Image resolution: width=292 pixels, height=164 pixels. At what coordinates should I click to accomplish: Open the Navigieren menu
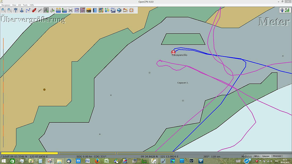pos(6,5)
